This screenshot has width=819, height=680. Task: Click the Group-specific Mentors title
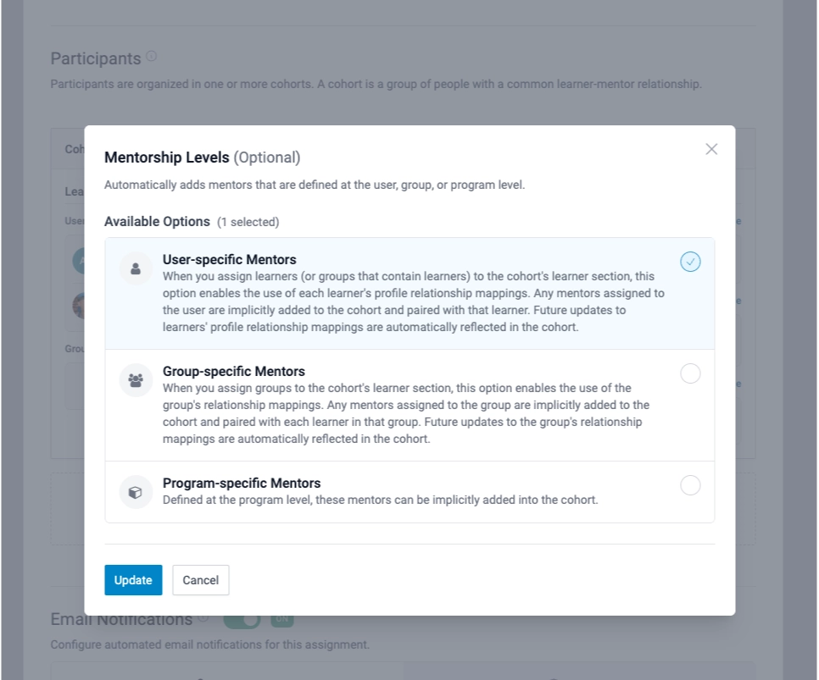(x=233, y=371)
